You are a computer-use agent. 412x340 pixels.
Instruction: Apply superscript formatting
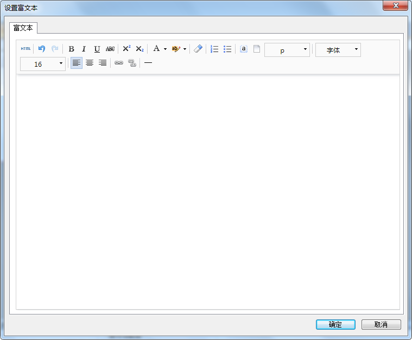click(x=126, y=49)
